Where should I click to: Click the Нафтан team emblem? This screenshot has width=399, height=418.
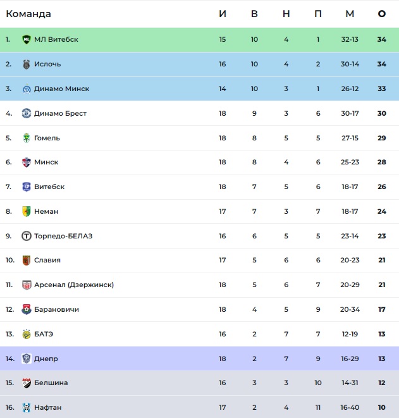(x=27, y=407)
